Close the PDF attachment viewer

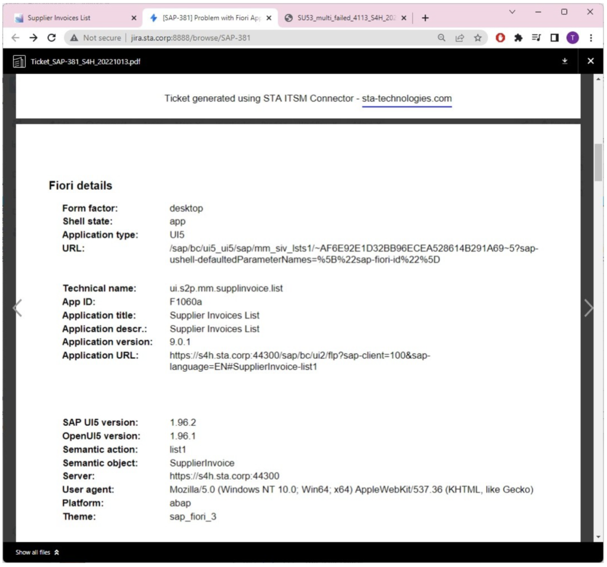[x=590, y=61]
